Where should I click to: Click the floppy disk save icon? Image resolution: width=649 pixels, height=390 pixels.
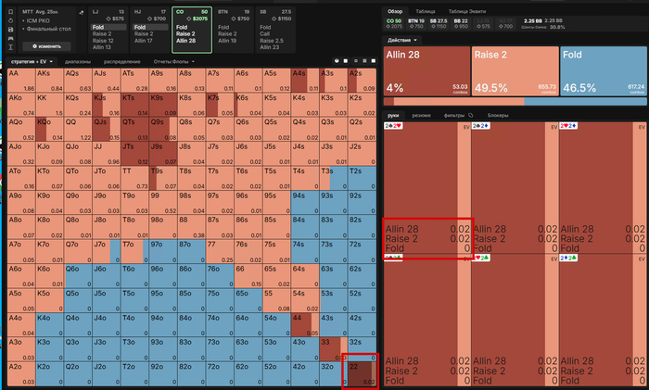coord(11,30)
